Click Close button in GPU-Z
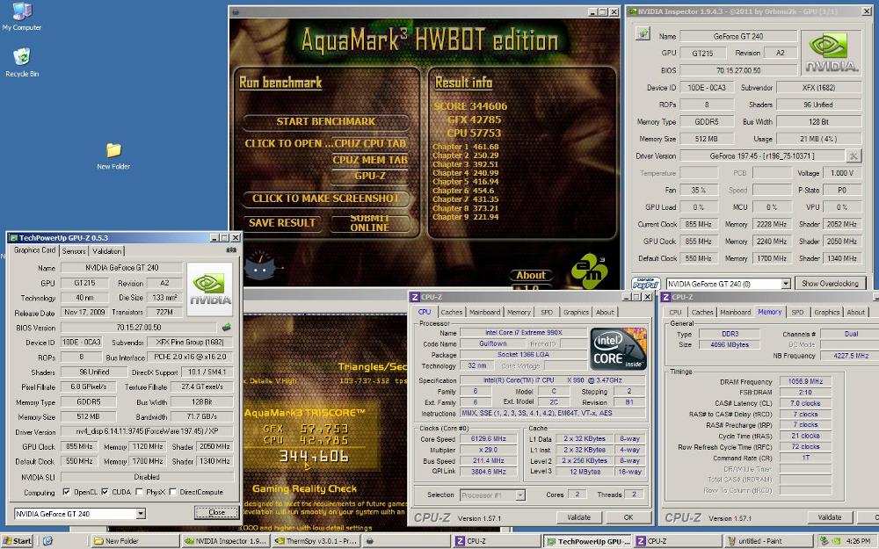The height and width of the screenshot is (549, 879). (216, 512)
